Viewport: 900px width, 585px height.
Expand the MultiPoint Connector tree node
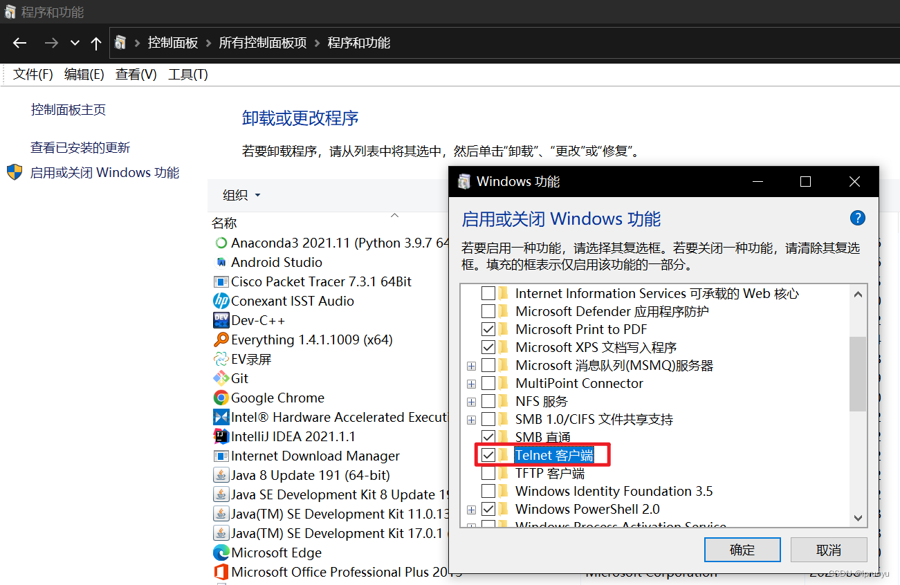point(471,384)
